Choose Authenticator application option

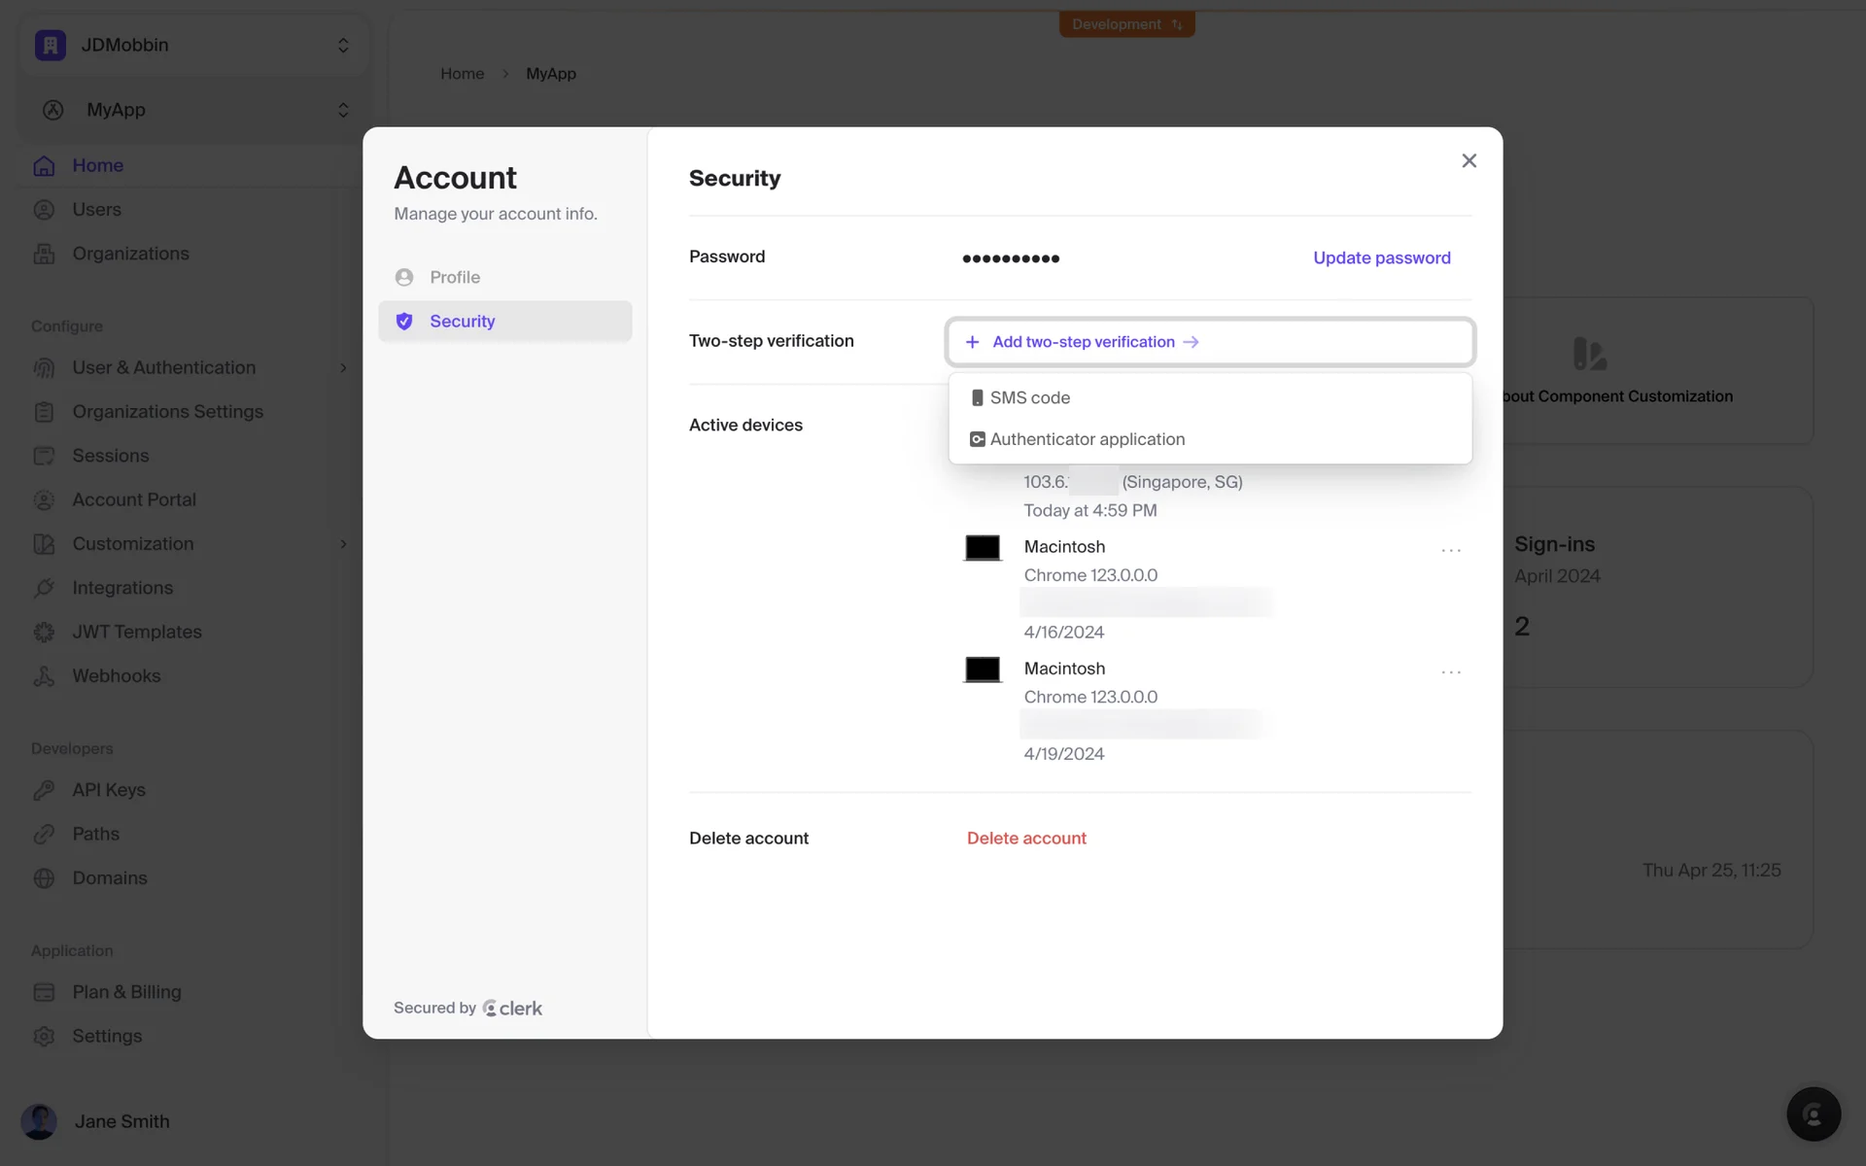(1087, 439)
